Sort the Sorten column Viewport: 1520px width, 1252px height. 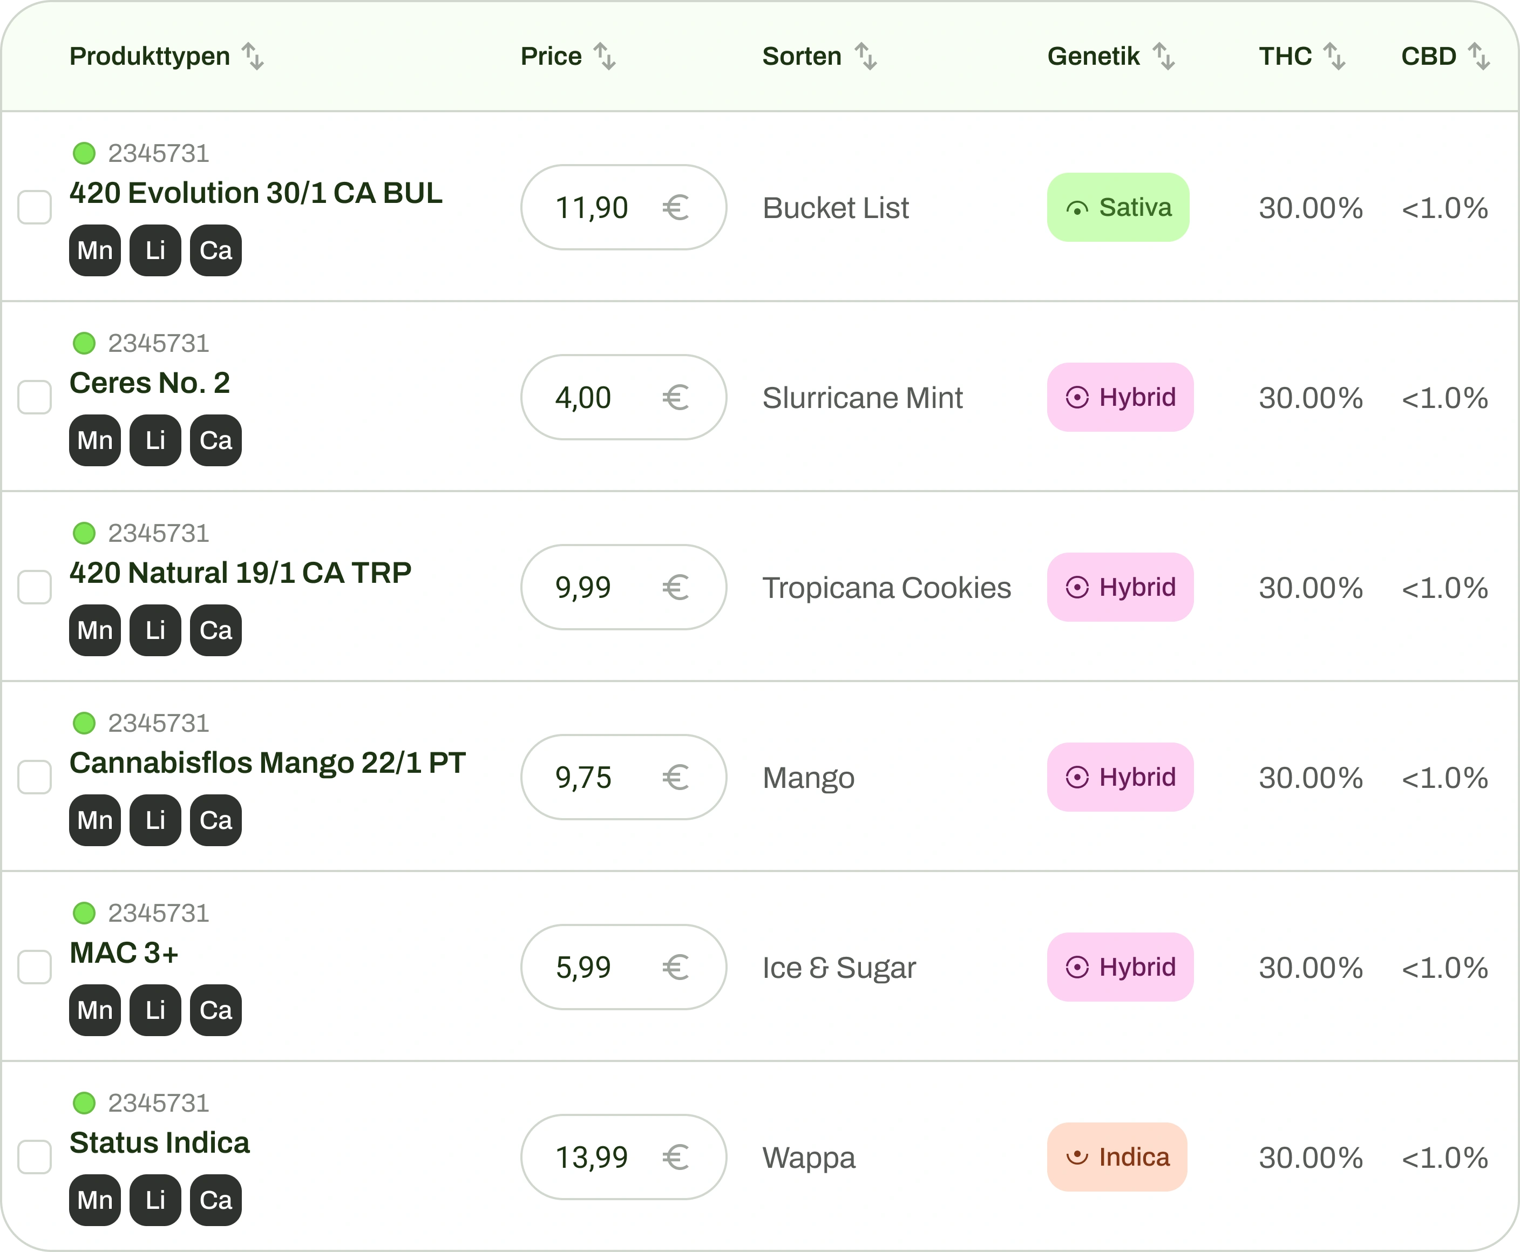coord(866,56)
